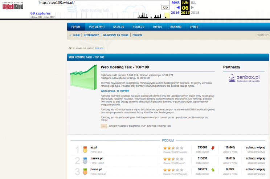Open the Katalog tab

coord(119,27)
